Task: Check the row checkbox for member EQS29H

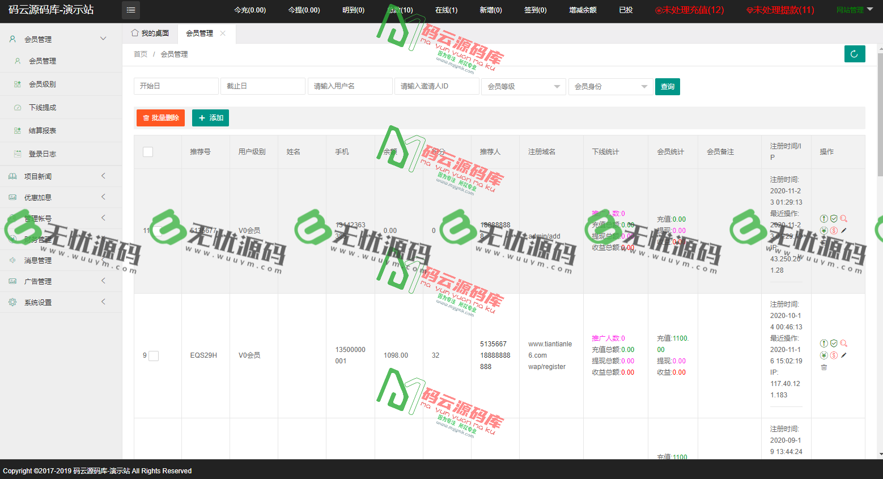Action: [x=153, y=355]
